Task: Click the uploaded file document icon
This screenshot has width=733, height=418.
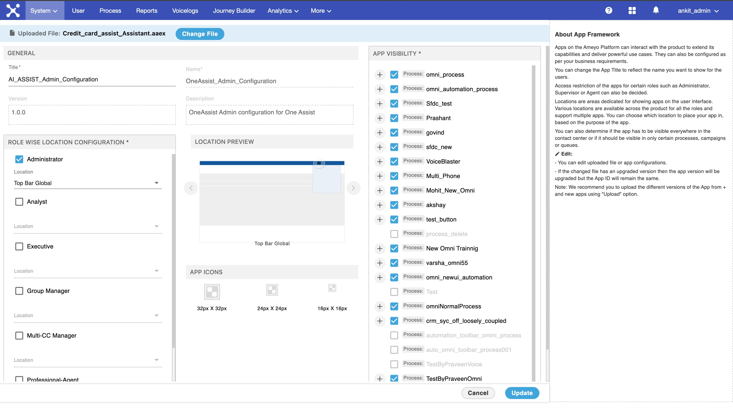Action: coord(12,33)
